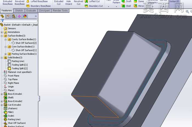Click the Draft tool icon
Viewport: 192px width, 127px height.
(x=123, y=1)
